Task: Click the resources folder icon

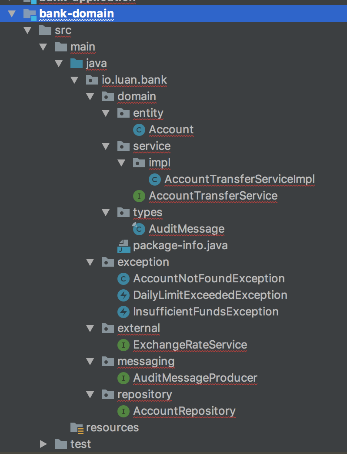Action: click(x=77, y=428)
